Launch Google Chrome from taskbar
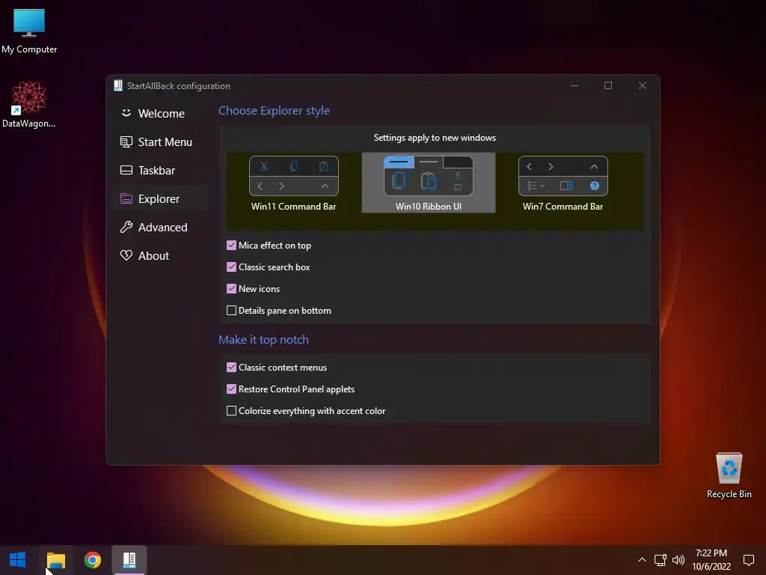Screen dimensions: 766x575 point(92,560)
